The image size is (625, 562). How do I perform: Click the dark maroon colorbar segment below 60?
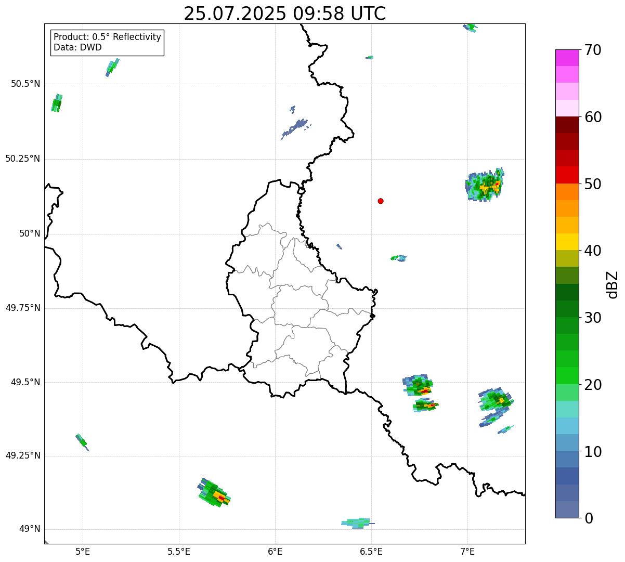pyautogui.click(x=567, y=125)
